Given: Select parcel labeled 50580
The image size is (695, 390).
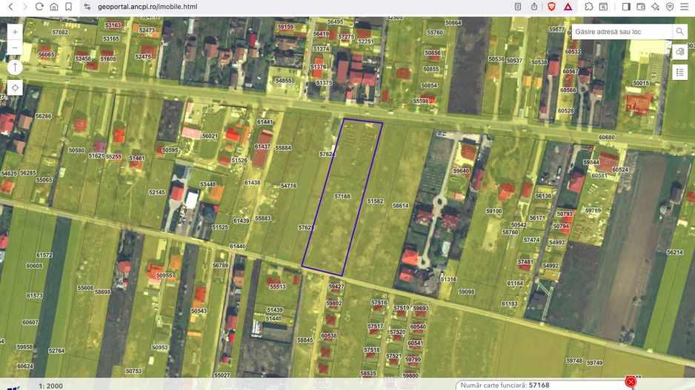Looking at the screenshot, I should [x=76, y=150].
